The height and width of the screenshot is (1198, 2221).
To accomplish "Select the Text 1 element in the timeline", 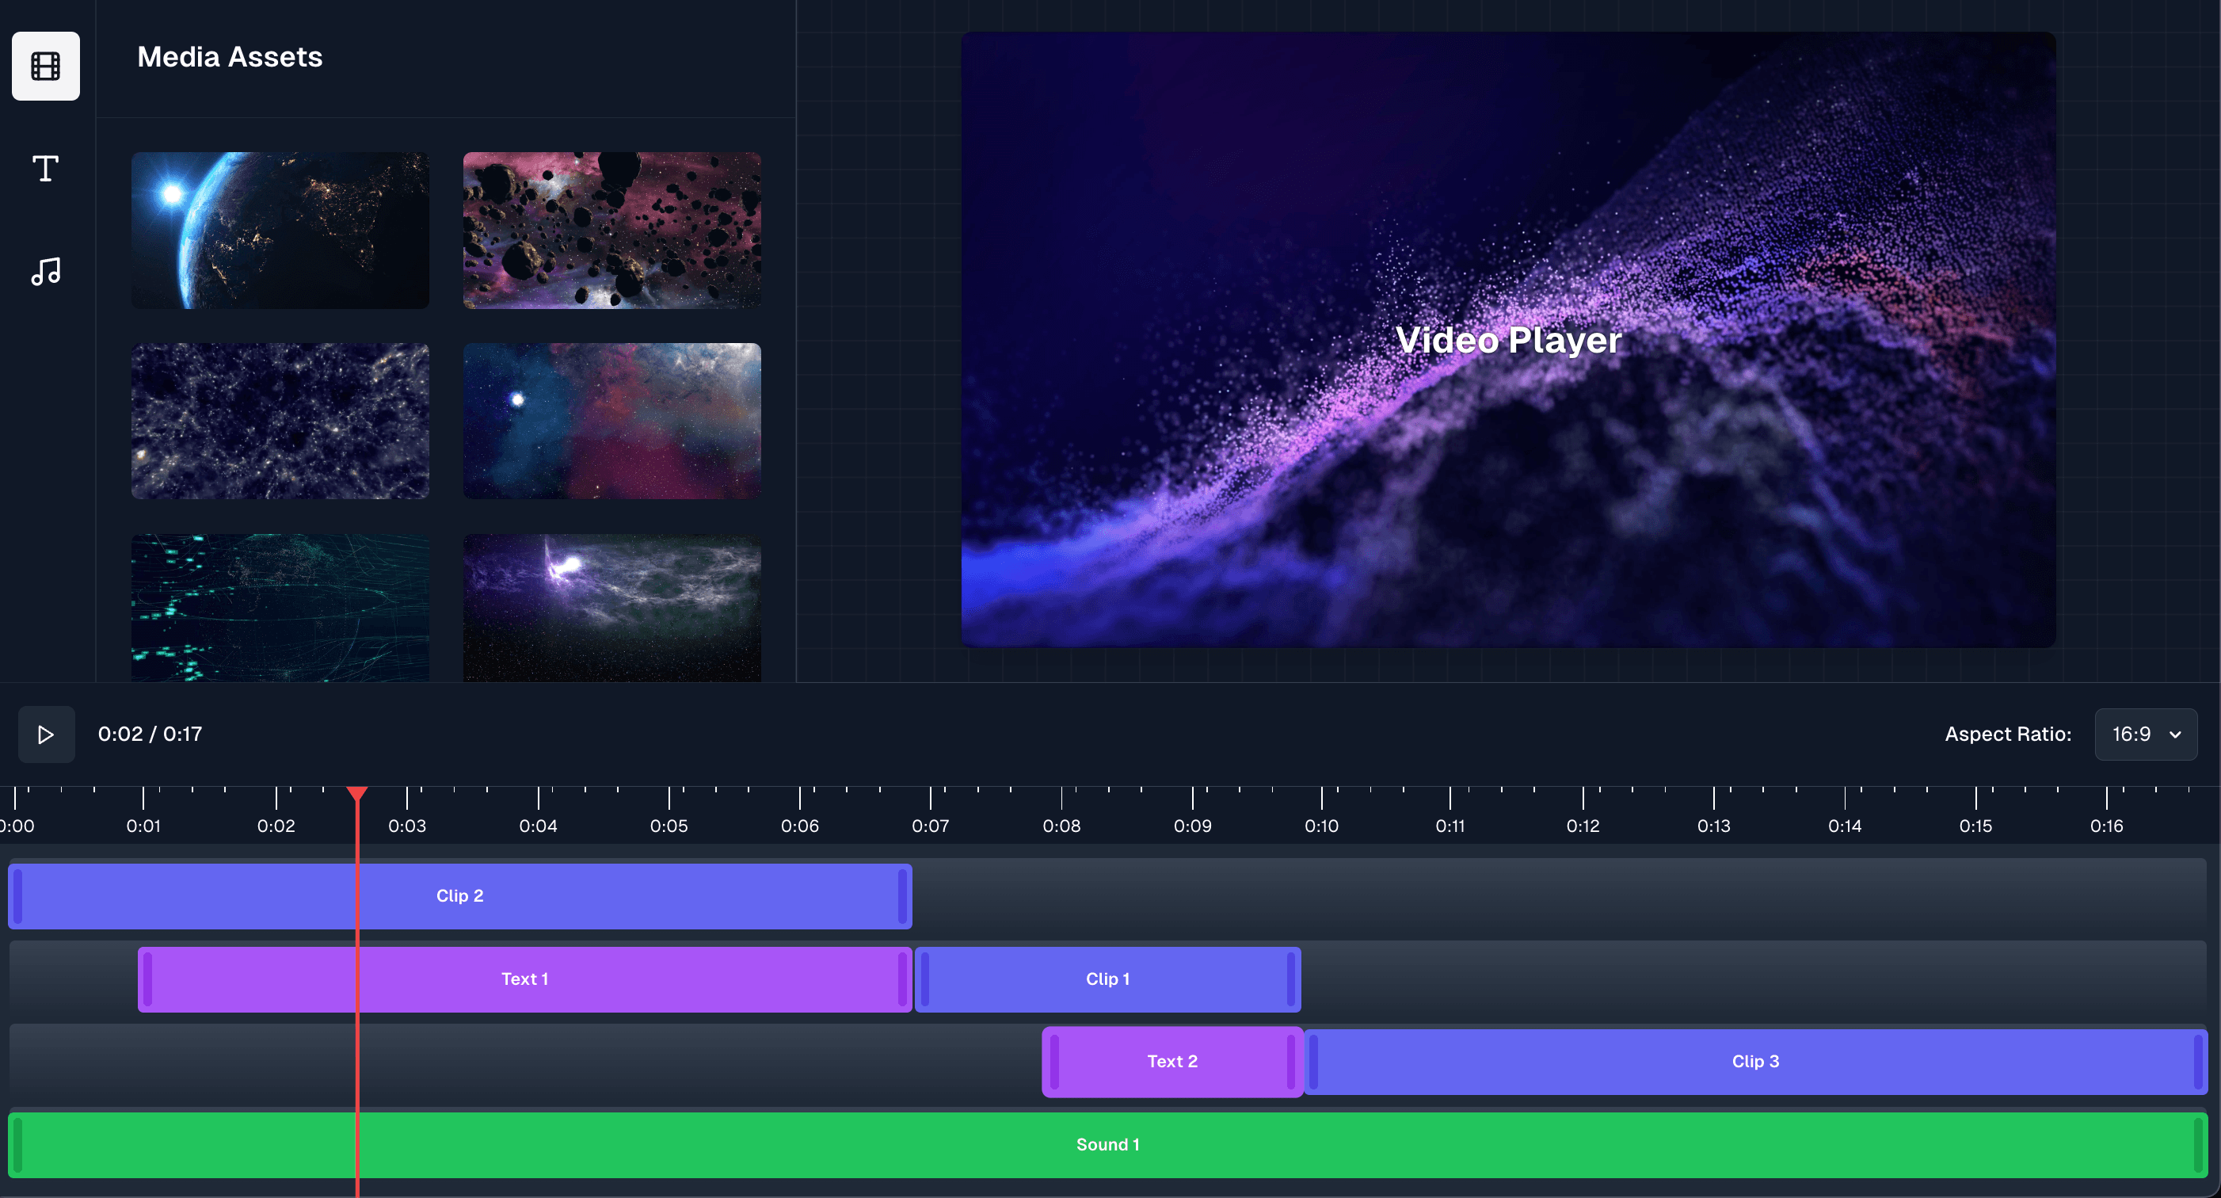I will tap(524, 978).
